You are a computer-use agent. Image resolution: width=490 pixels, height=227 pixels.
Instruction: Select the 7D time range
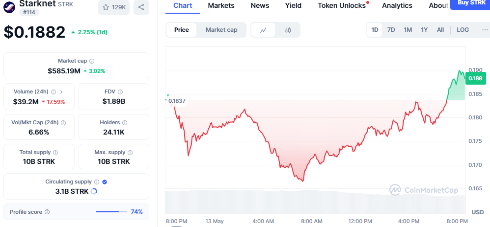coord(391,30)
